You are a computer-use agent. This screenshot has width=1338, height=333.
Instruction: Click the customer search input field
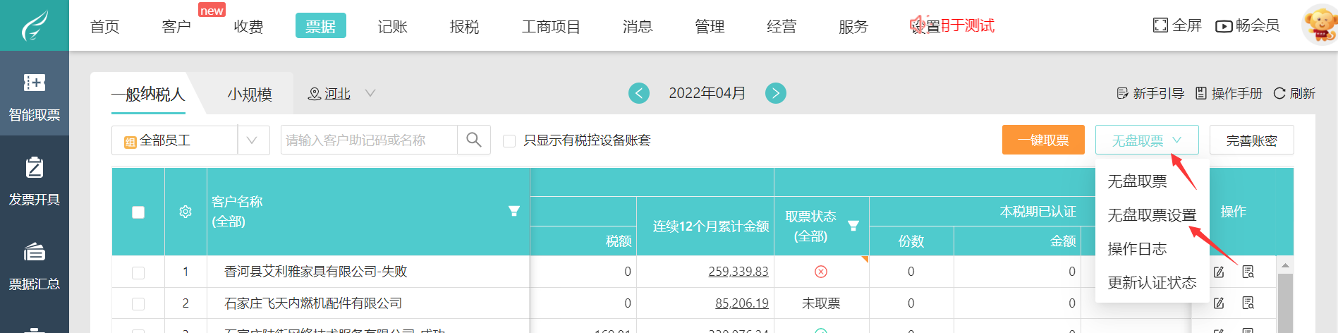point(369,140)
